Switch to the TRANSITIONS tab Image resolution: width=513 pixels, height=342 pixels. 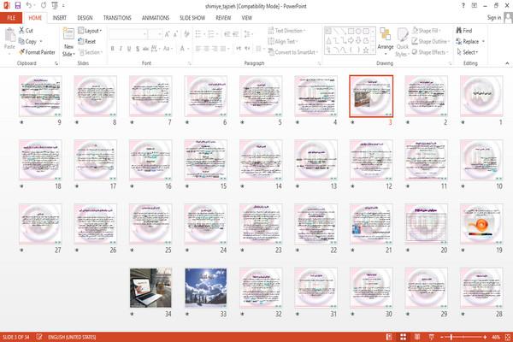point(117,18)
